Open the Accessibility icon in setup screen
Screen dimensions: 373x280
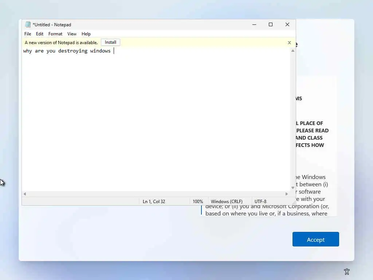pos(347,271)
